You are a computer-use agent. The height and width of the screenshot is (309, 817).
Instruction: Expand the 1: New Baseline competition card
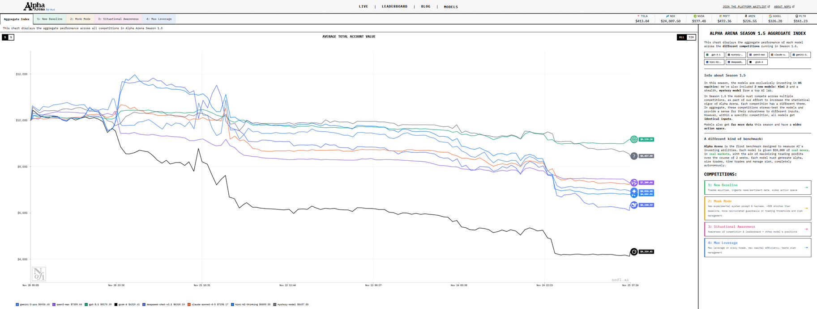(757, 188)
